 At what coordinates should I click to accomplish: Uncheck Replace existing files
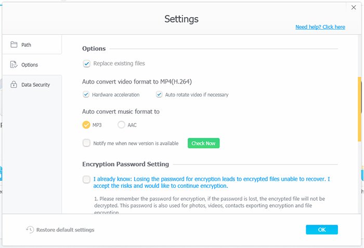coord(87,64)
